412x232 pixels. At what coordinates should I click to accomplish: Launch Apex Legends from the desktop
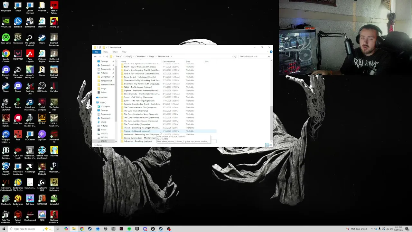pyautogui.click(x=30, y=56)
